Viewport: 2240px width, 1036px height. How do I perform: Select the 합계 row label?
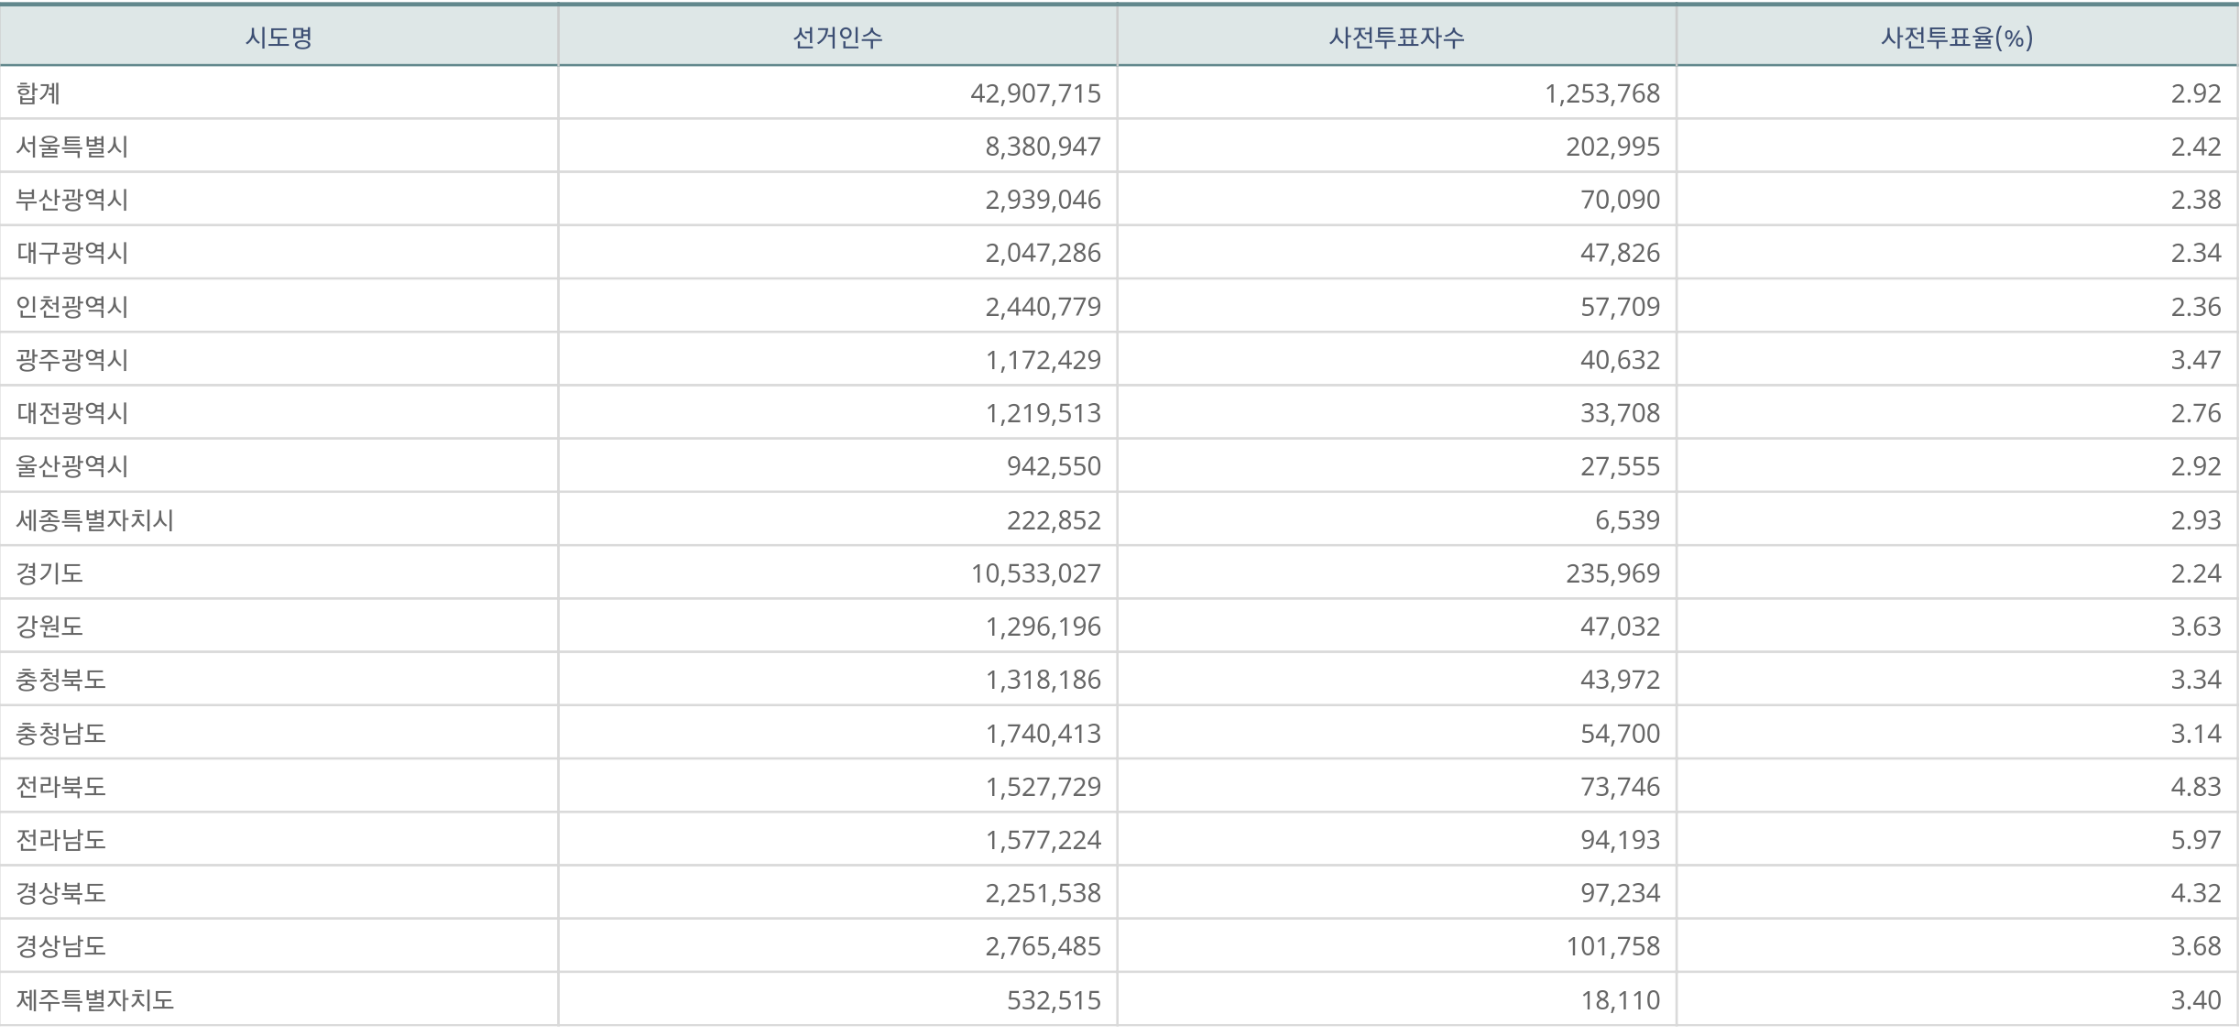(38, 93)
